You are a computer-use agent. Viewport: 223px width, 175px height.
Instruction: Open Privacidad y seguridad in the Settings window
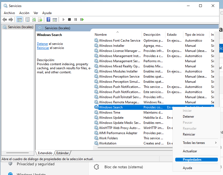click(36, 164)
